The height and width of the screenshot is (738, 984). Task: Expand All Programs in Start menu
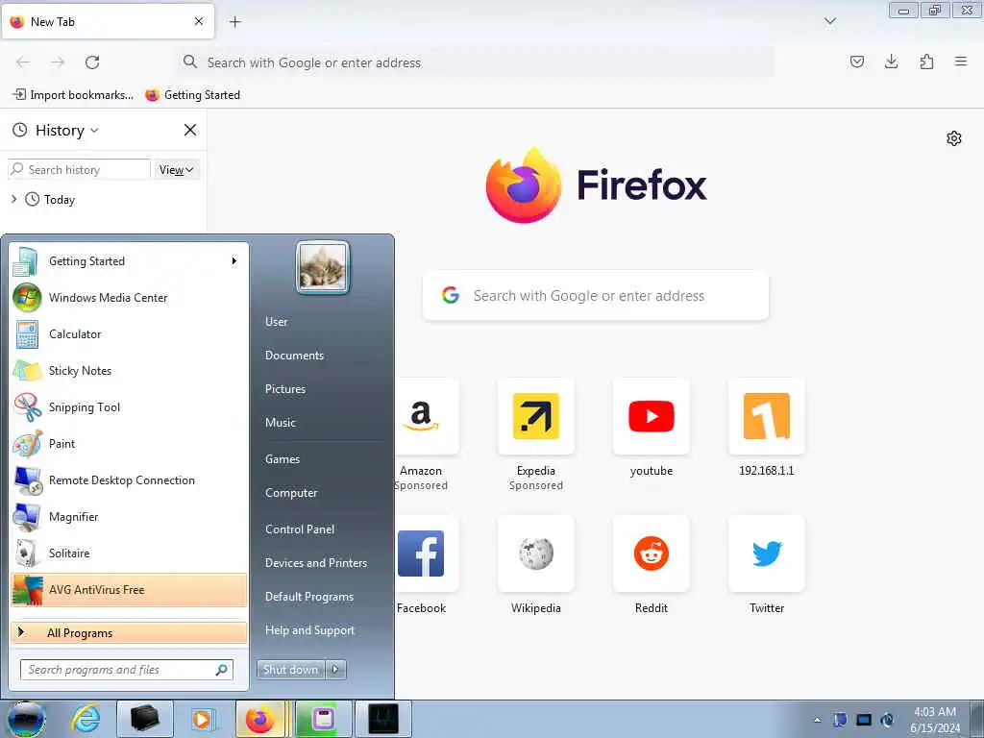click(129, 633)
